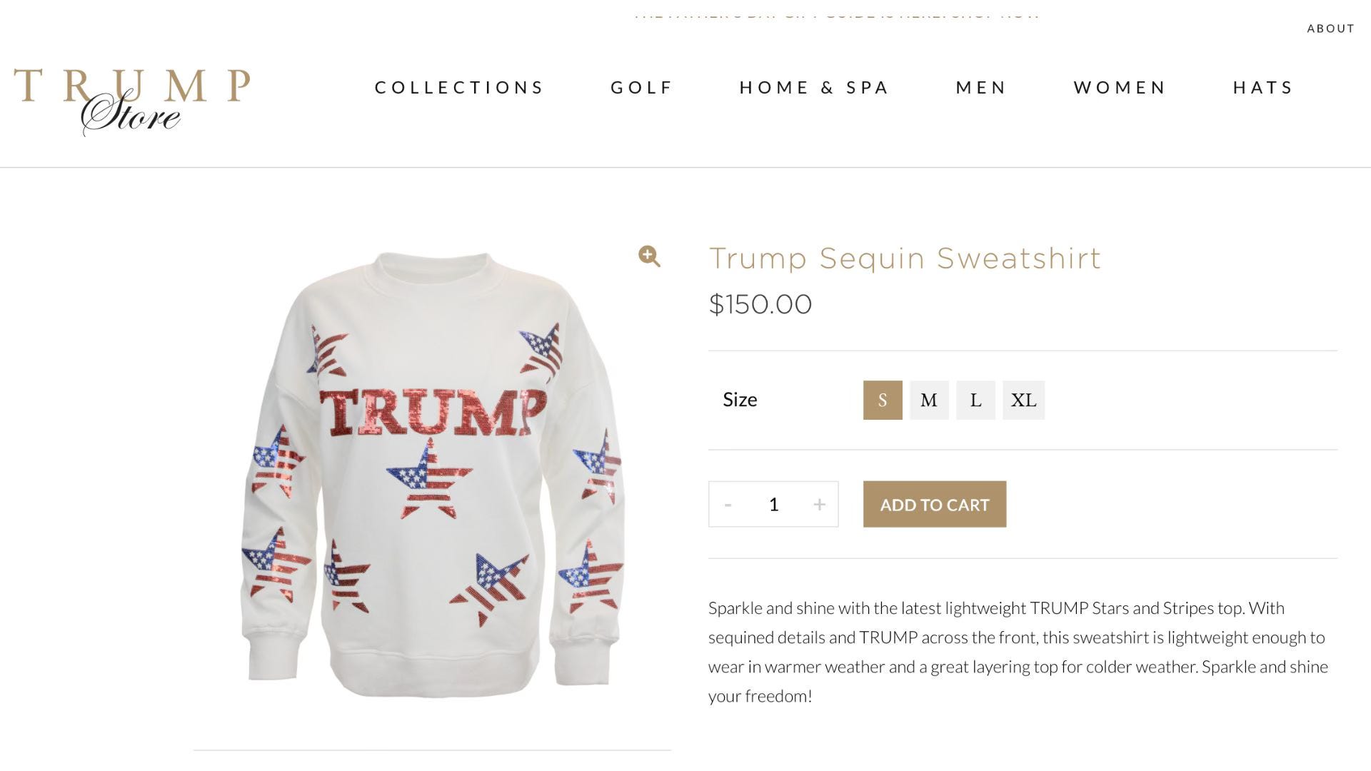Click the quantity input field
The image size is (1371, 771).
tap(773, 505)
